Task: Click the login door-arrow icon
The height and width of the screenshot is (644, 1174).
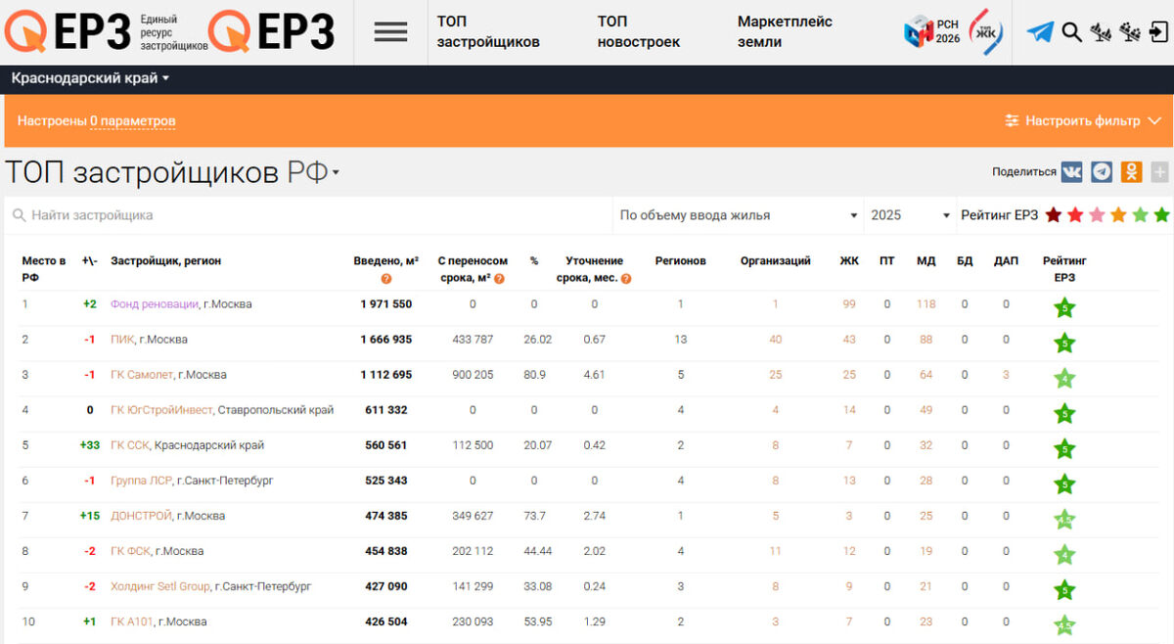Action: click(x=1156, y=32)
